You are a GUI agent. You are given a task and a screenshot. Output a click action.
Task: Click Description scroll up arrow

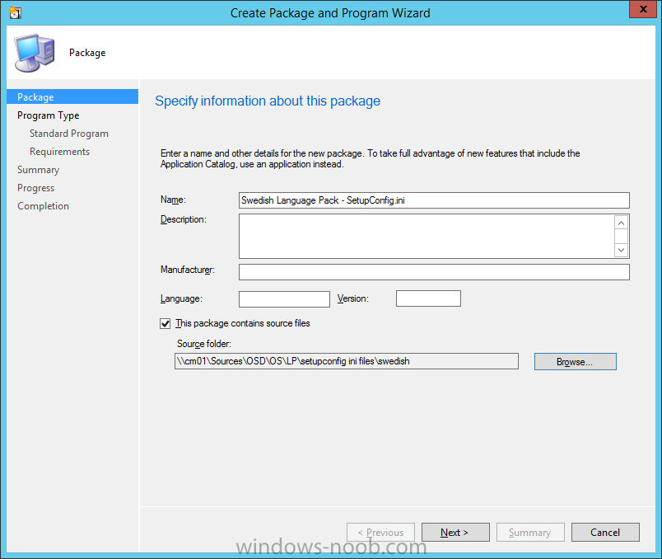621,223
